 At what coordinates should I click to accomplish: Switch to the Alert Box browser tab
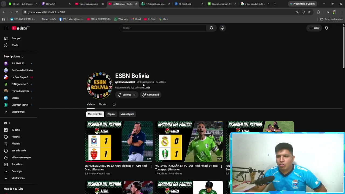[156, 4]
